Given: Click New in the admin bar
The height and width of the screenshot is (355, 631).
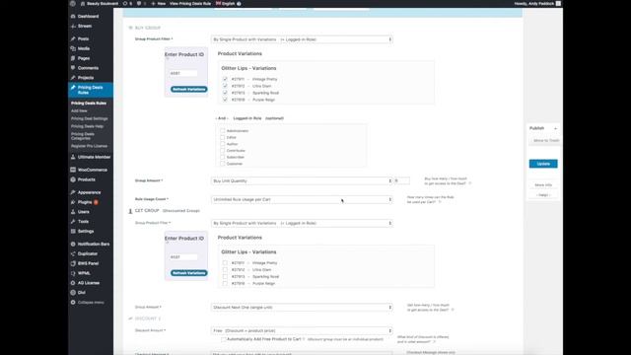Looking at the screenshot, I should pos(158,3).
